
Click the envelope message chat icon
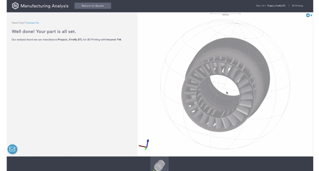click(12, 149)
